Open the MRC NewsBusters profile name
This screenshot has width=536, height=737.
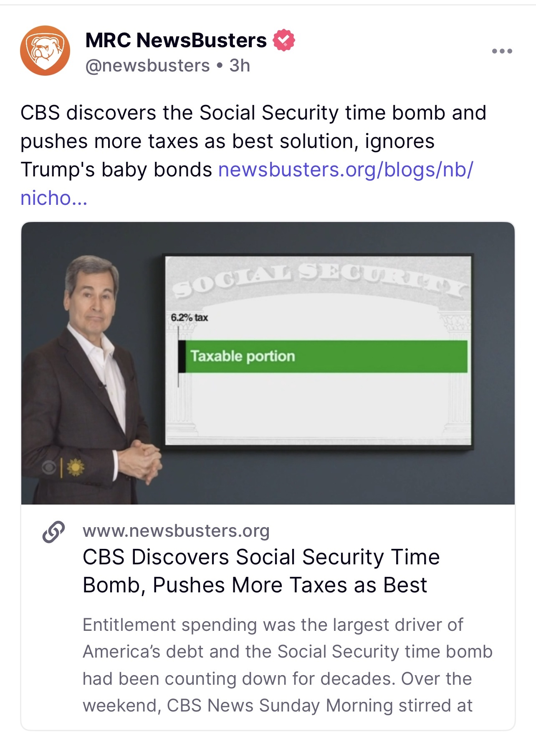(x=176, y=40)
